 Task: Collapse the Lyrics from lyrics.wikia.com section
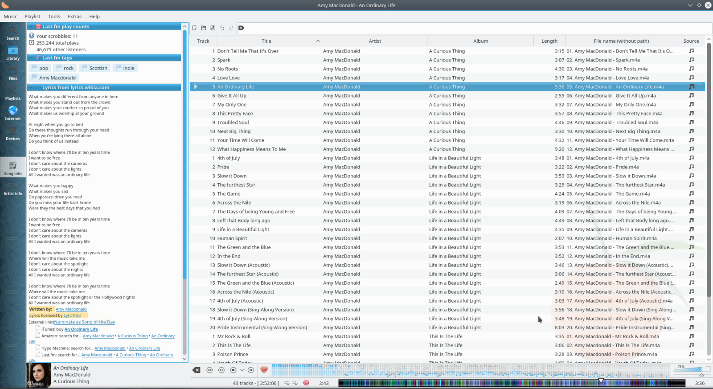point(31,87)
